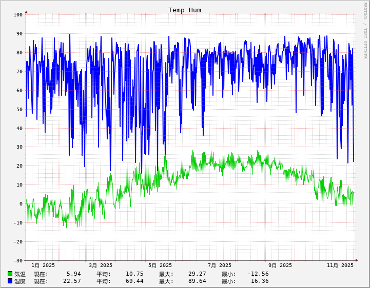Click the red arrow at the X-axis right end
Image resolution: width=370 pixels, height=288 pixels.
pyautogui.click(x=357, y=260)
